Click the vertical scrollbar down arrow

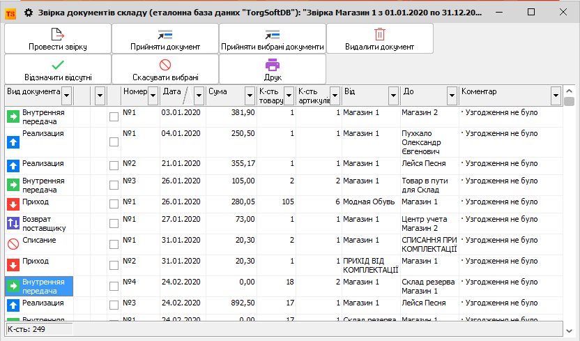[570, 329]
